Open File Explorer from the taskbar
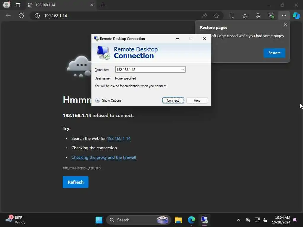 [178, 220]
